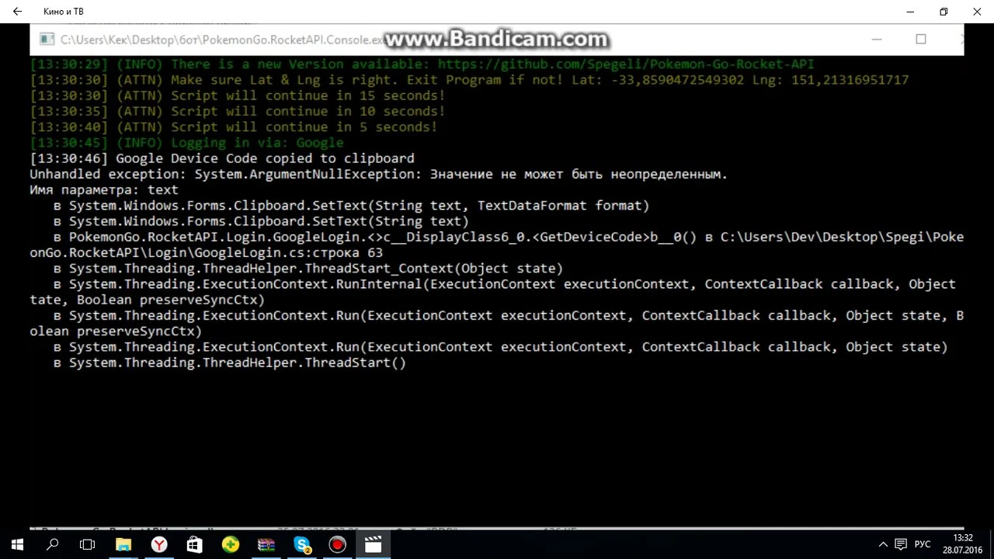Go back using the Кино и ТВ arrow
994x559 pixels.
click(17, 12)
